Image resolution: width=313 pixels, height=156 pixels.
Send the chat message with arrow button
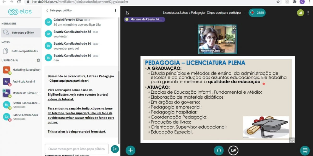pyautogui.click(x=115, y=149)
